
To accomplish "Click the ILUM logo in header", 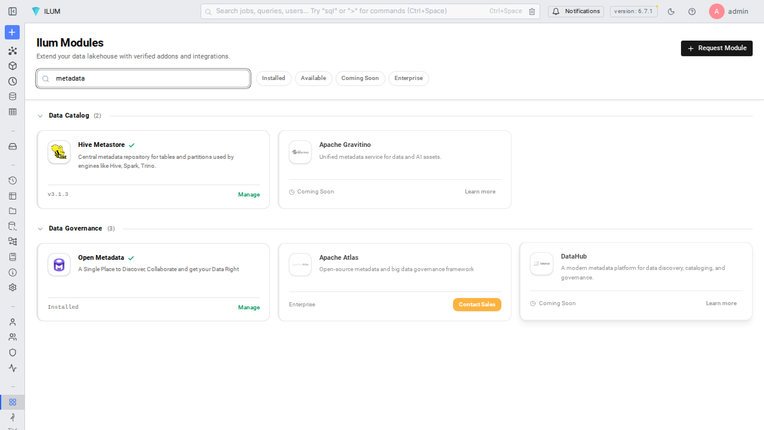I will pyautogui.click(x=46, y=11).
